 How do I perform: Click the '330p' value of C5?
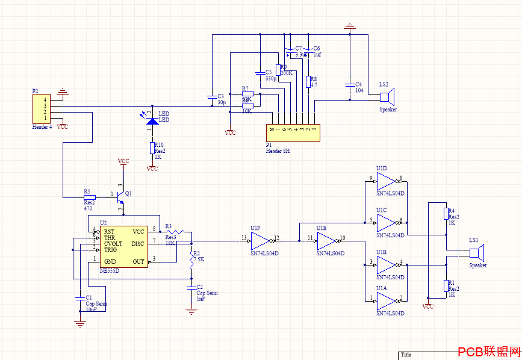point(271,78)
